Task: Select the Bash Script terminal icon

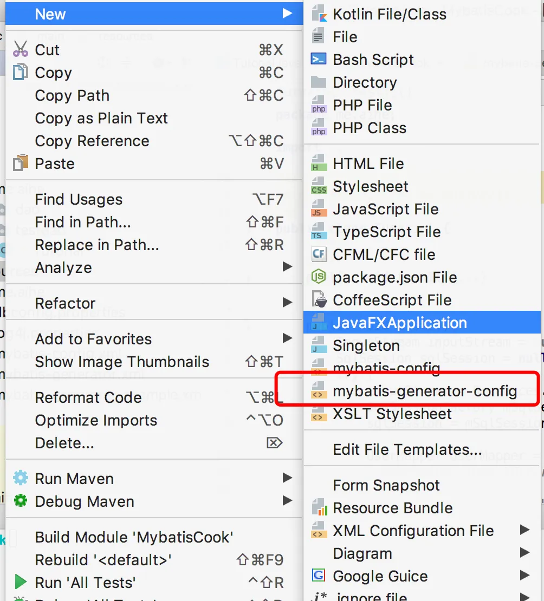Action: (x=319, y=59)
